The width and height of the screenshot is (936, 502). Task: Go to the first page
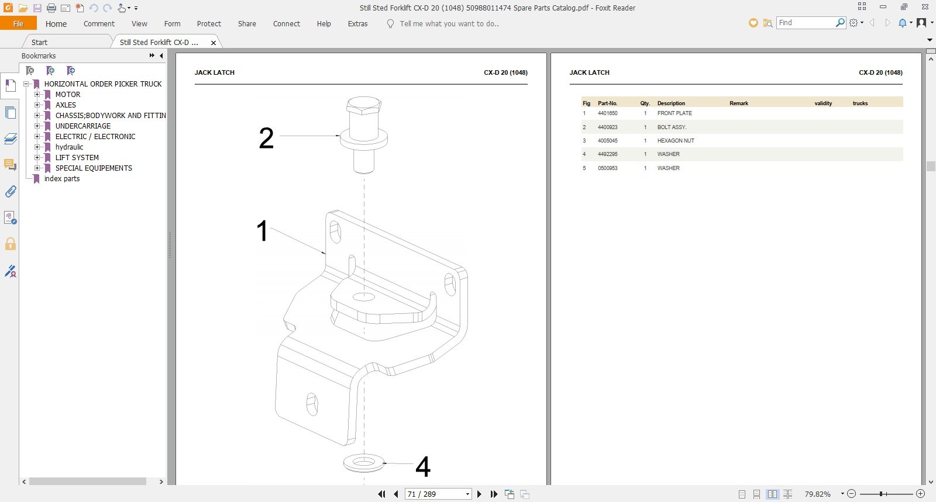click(381, 494)
